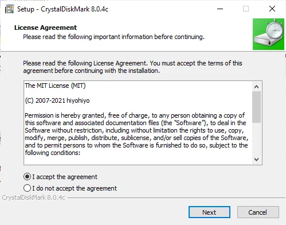
Task: Click the empty scrollbar track below thumb
Action: pos(256,138)
